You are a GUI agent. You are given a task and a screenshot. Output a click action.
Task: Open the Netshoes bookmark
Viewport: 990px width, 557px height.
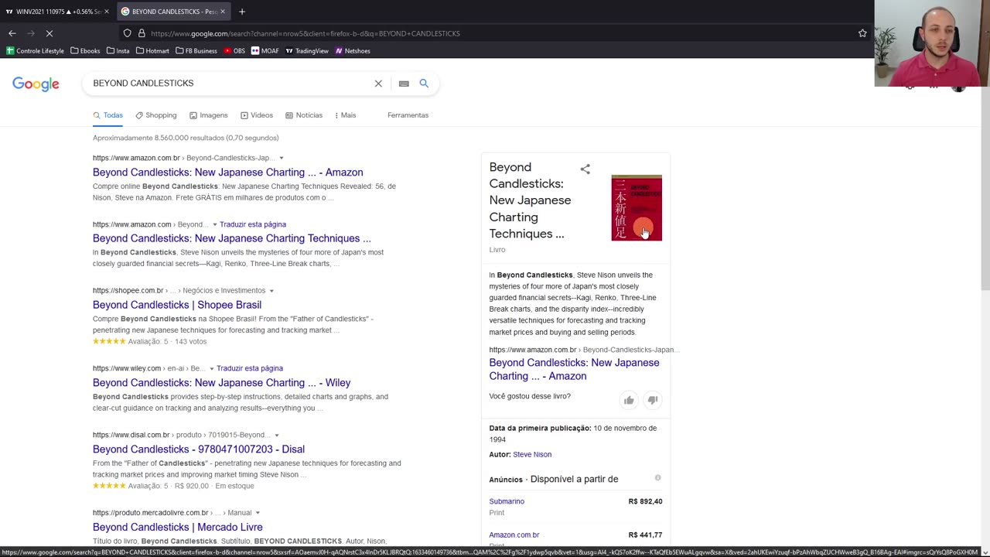353,51
